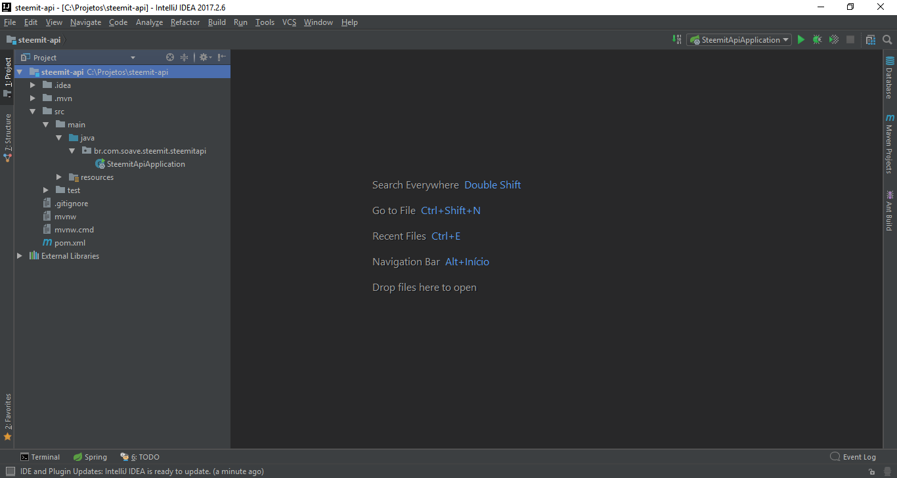Click the Scroll from Source target icon
Image resolution: width=897 pixels, height=478 pixels.
point(170,58)
